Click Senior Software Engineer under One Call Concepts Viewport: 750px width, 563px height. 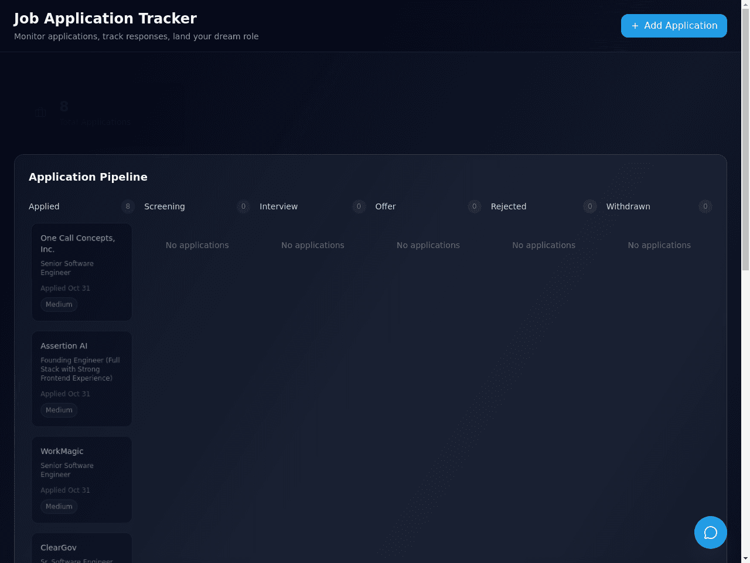[67, 268]
